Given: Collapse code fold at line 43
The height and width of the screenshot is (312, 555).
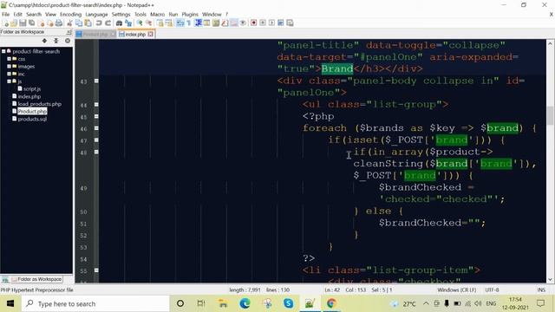Looking at the screenshot, I should (96, 81).
